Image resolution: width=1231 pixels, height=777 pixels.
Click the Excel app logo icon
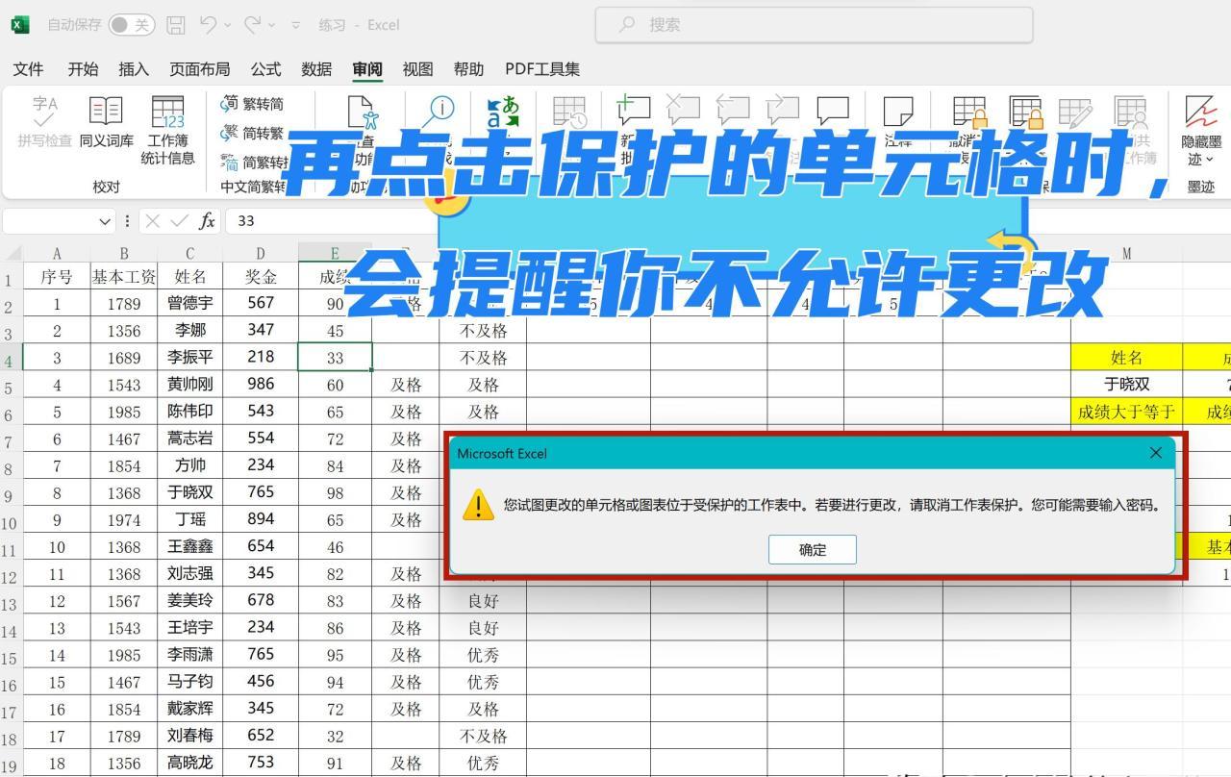(x=20, y=25)
